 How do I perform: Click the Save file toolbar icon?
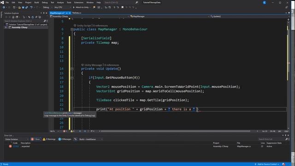pyautogui.click(x=23, y=7)
